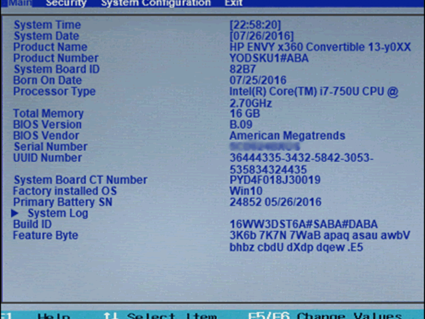Select the 2.70GHz clock speed value
The width and height of the screenshot is (425, 319).
click(251, 103)
